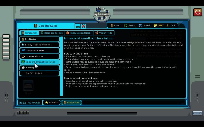Click the Get Started book icon
This screenshot has width=204, height=127.
pyautogui.click(x=23, y=39)
